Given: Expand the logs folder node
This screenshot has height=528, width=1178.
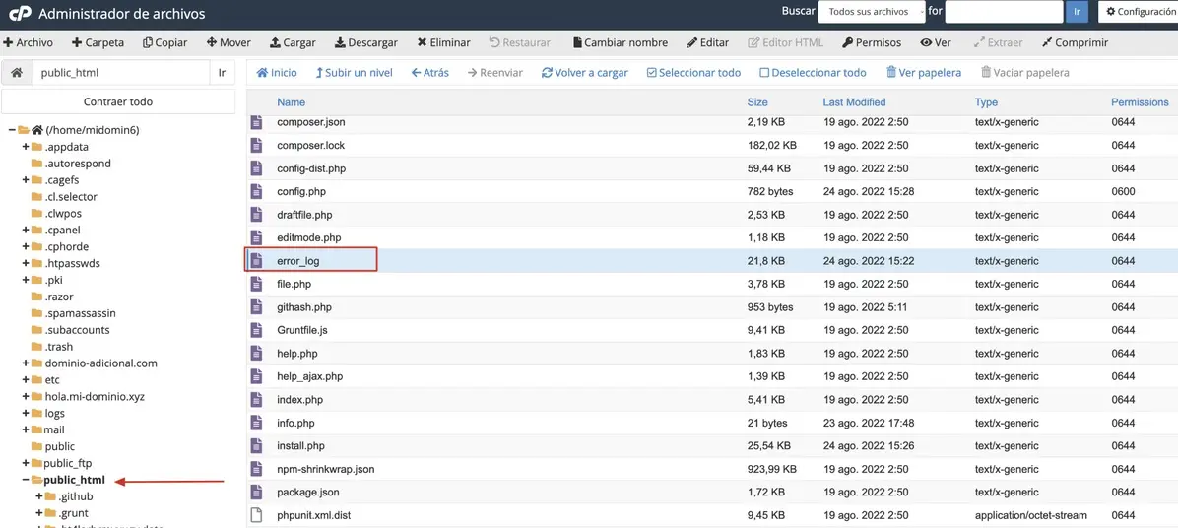Looking at the screenshot, I should pos(26,414).
